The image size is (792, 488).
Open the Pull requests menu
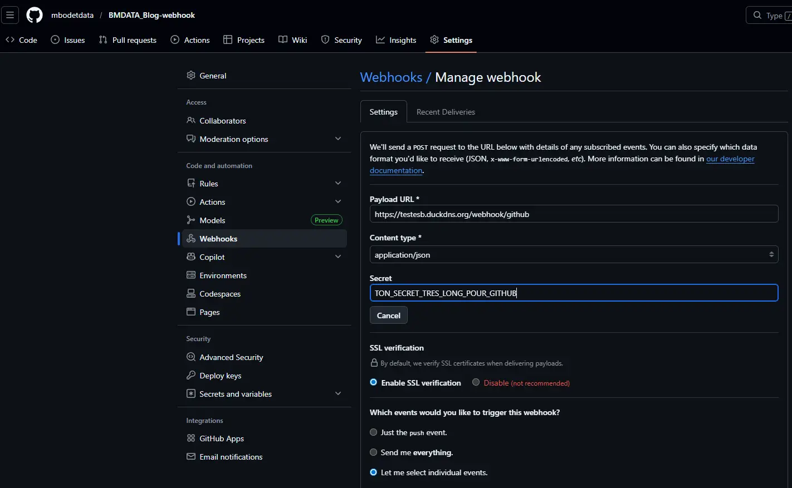coord(128,40)
